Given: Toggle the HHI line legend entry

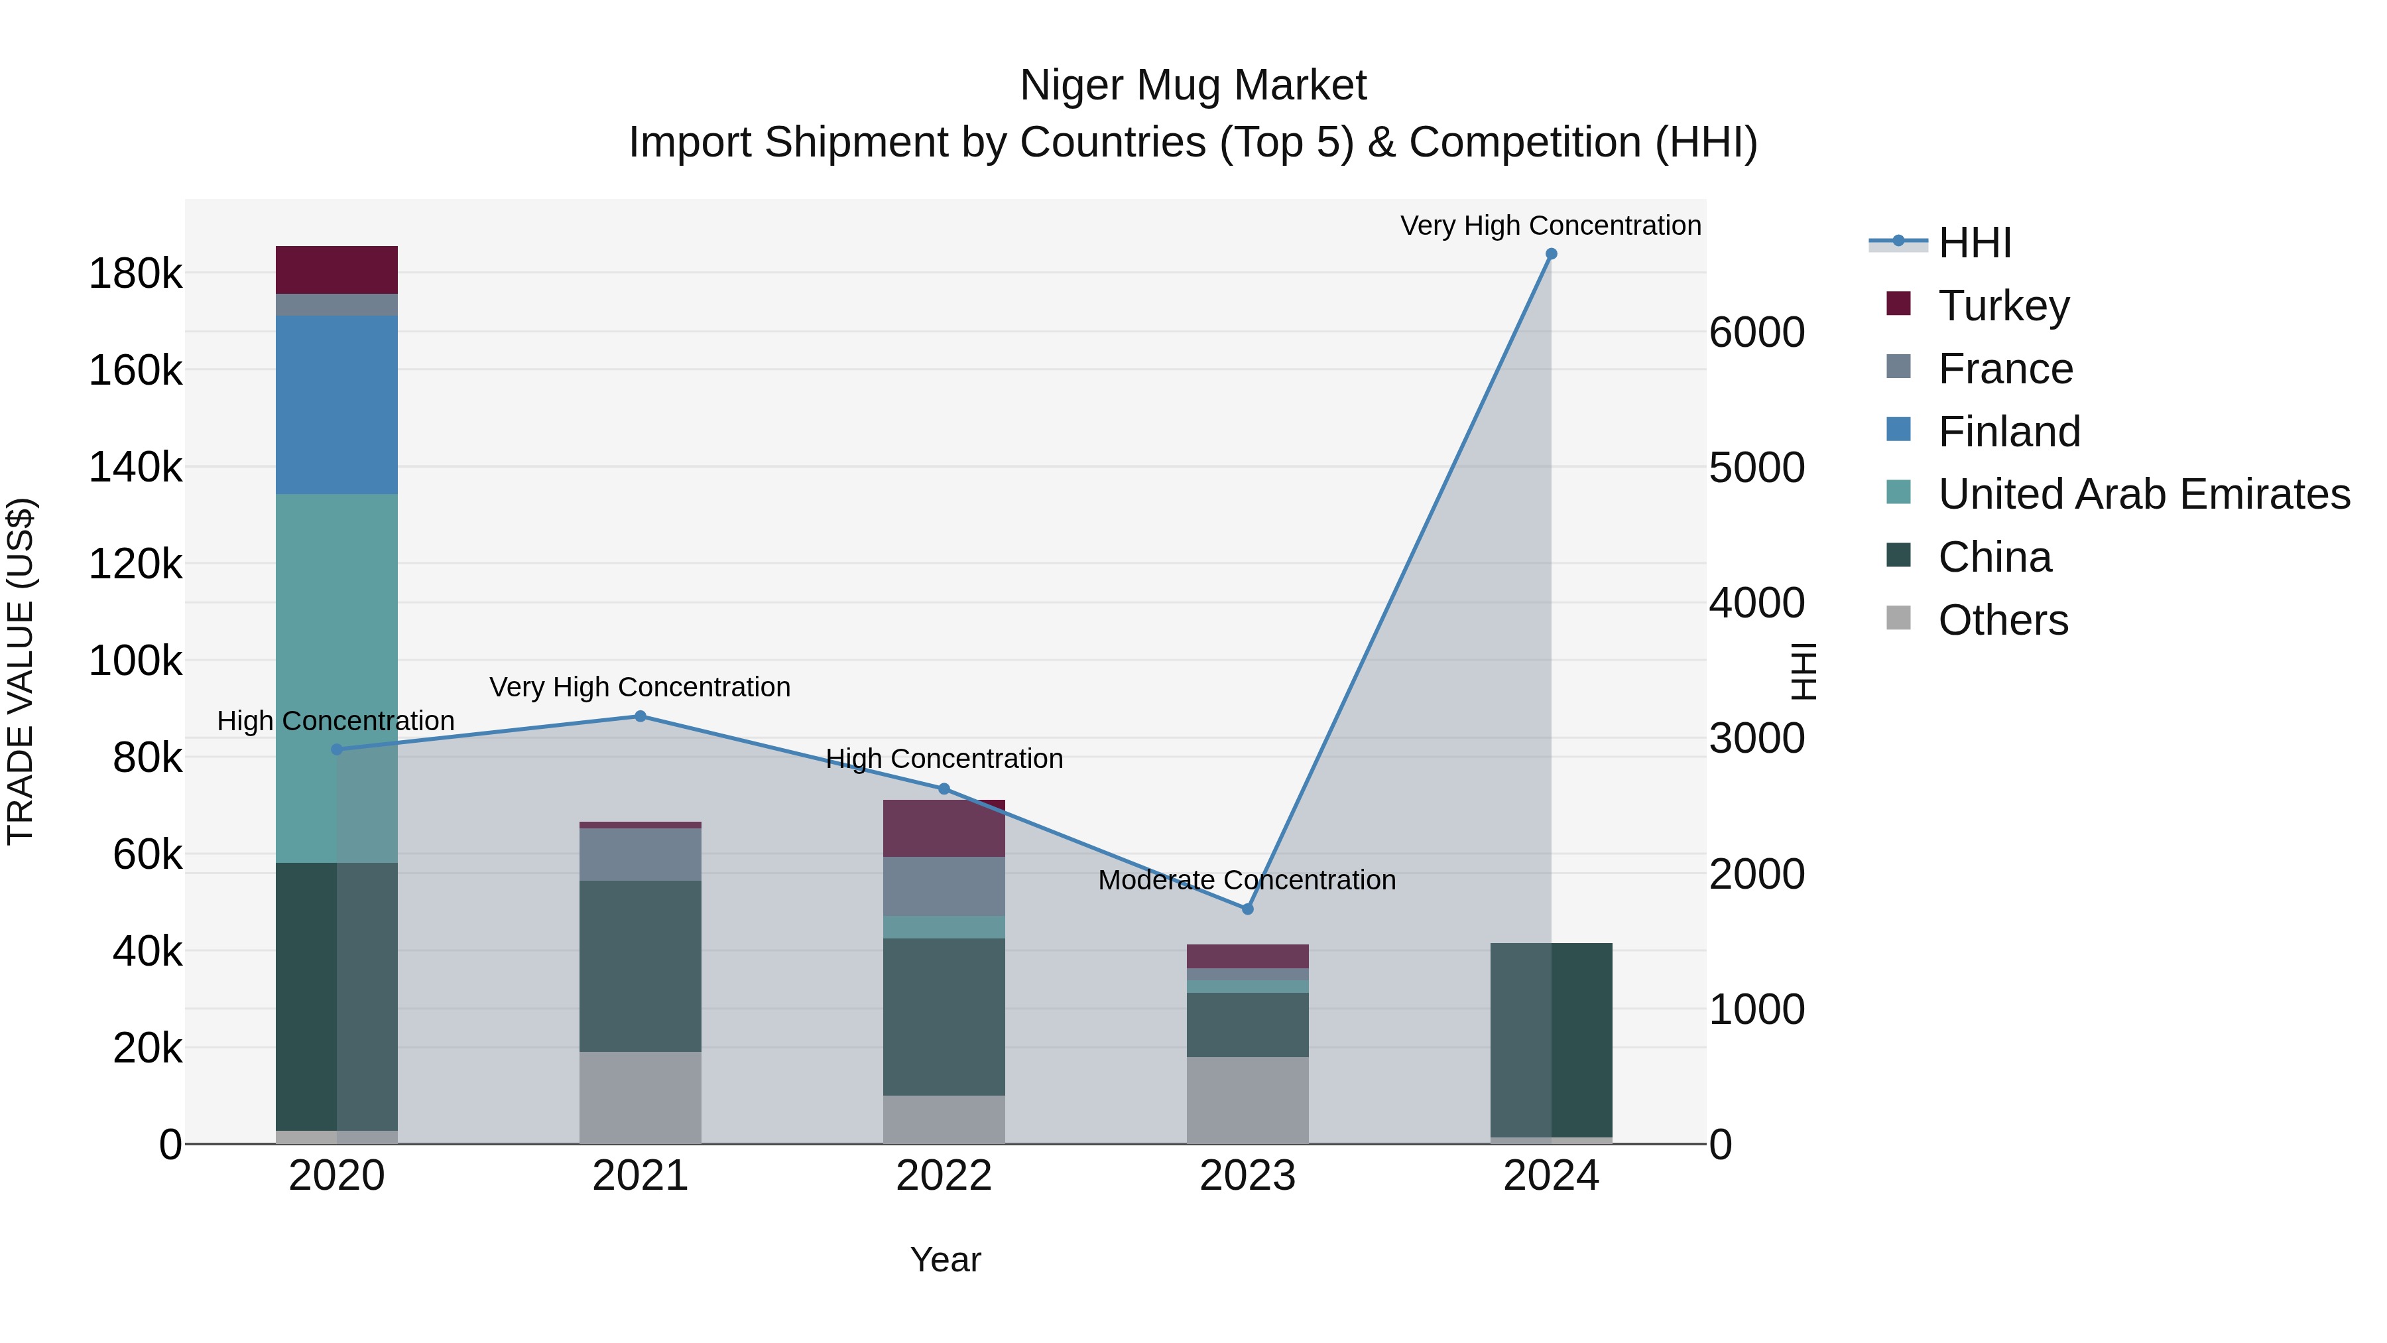Looking at the screenshot, I should 1940,243.
